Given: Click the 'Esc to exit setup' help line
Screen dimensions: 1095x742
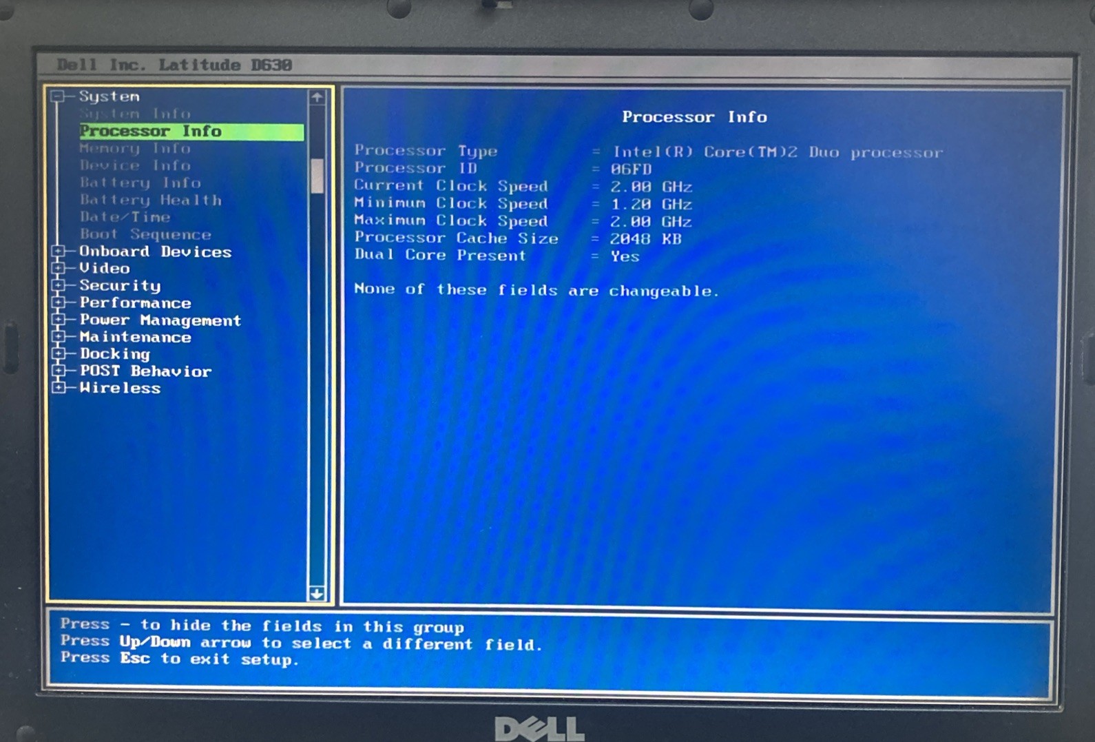Looking at the screenshot, I should (x=180, y=659).
